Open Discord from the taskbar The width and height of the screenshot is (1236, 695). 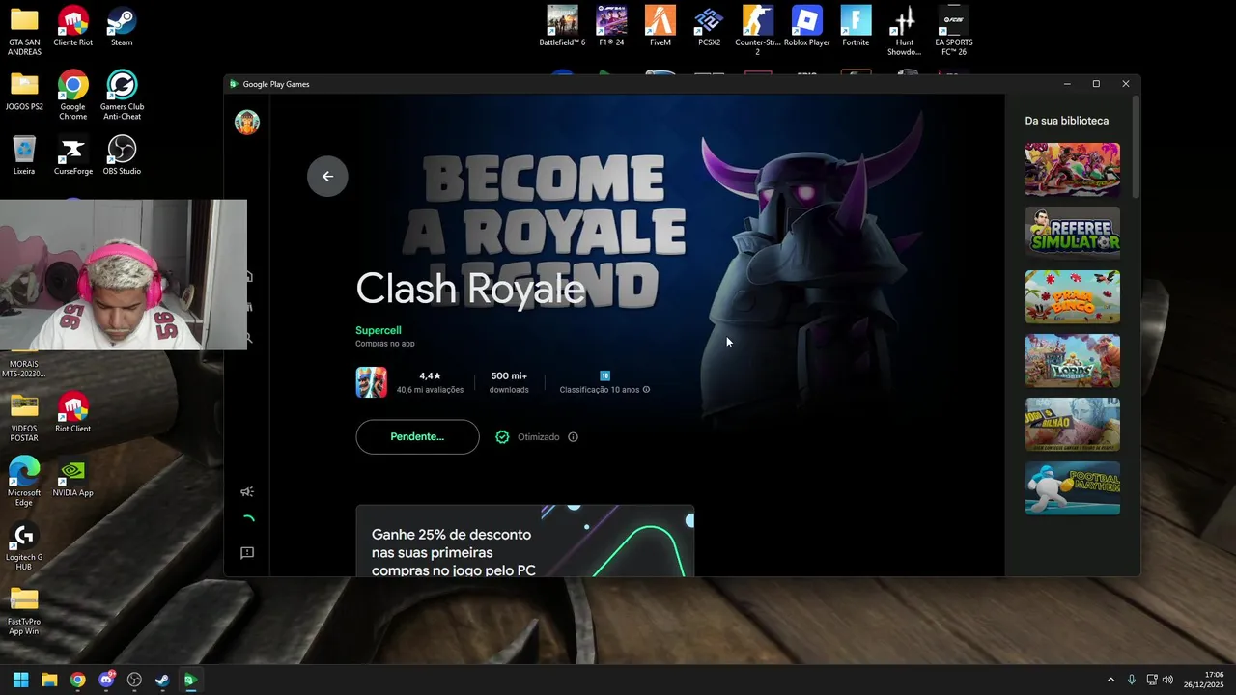point(106,680)
